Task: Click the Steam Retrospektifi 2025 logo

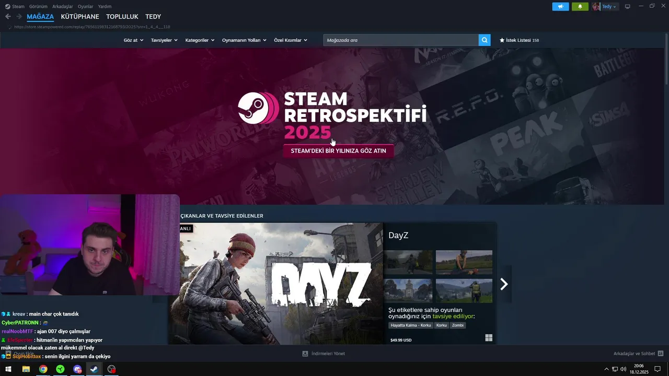Action: (x=332, y=116)
